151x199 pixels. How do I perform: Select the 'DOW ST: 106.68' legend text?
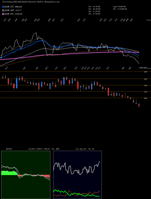point(13,7)
